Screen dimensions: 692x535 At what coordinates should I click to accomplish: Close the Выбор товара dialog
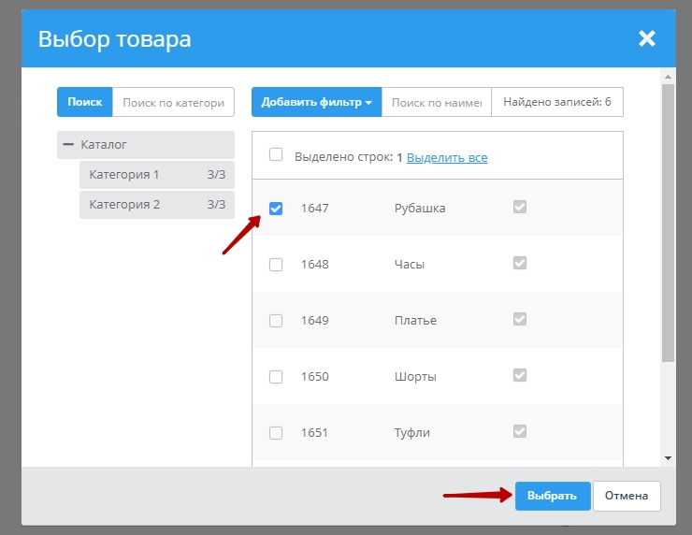tap(646, 38)
